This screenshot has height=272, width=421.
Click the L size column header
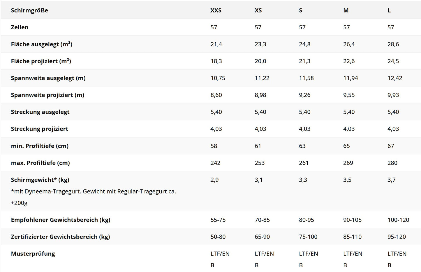coord(389,10)
